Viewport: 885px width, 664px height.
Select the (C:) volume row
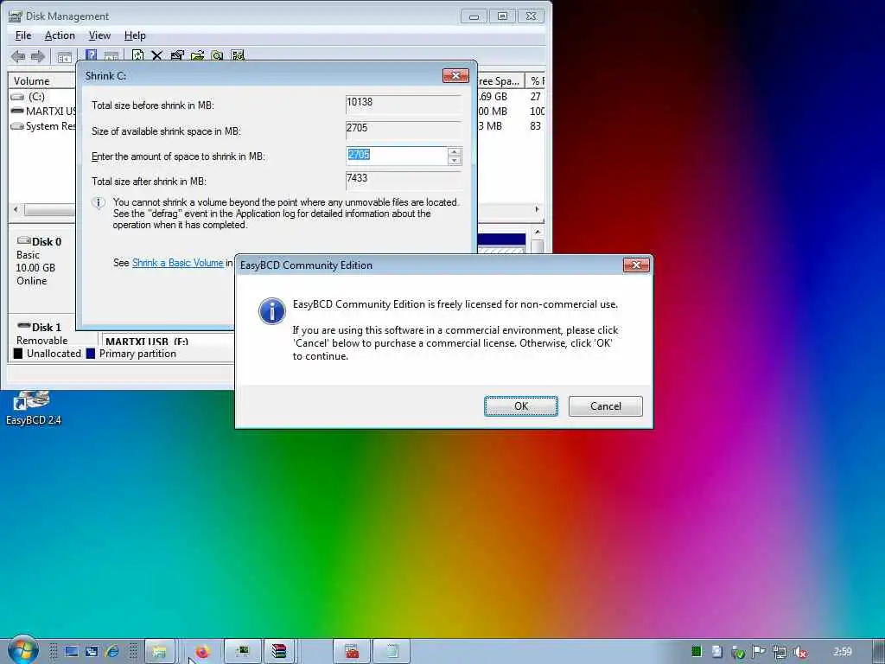pos(42,97)
